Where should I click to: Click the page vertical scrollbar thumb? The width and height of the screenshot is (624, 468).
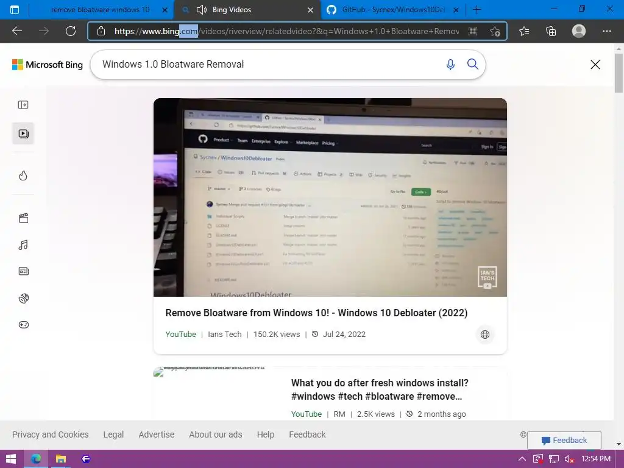[619, 73]
